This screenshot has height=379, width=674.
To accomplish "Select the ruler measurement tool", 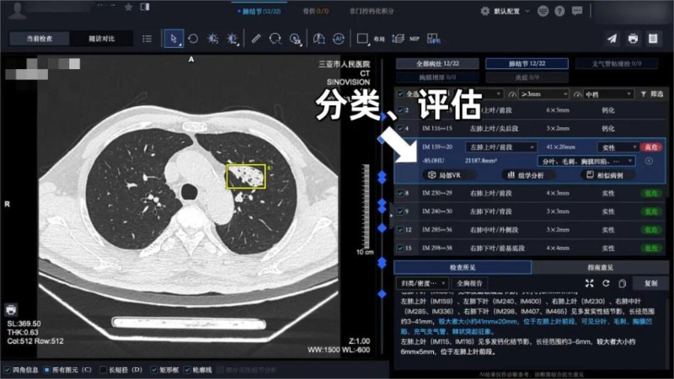I will tap(256, 39).
